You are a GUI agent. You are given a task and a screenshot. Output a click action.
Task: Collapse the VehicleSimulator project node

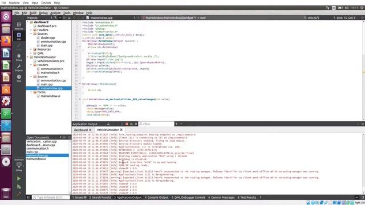click(28, 57)
